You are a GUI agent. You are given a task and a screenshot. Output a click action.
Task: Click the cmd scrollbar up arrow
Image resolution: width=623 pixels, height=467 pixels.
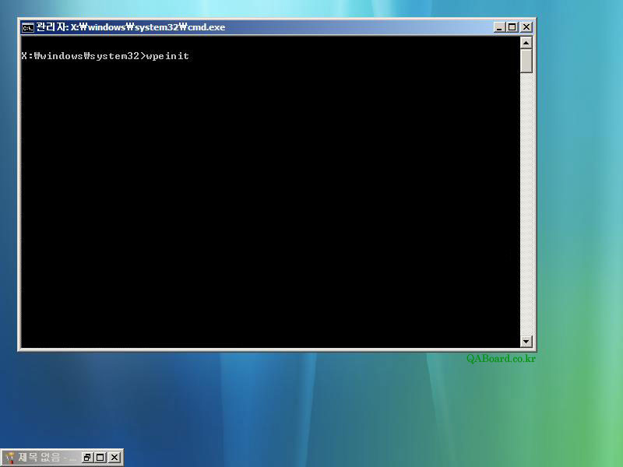tap(526, 43)
